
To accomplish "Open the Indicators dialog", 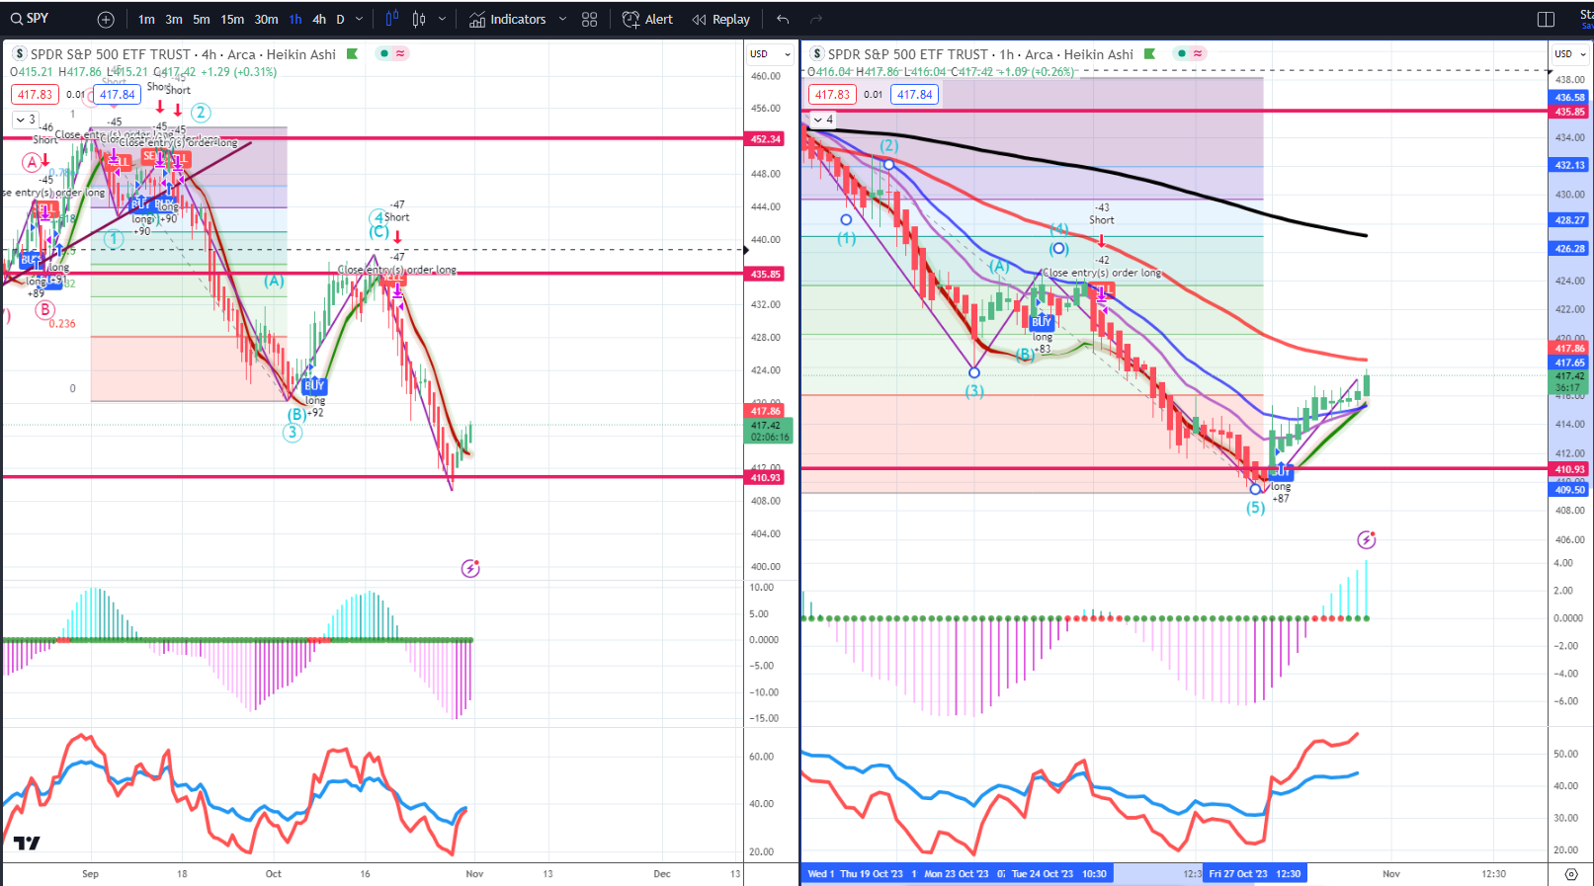I will [x=507, y=20].
